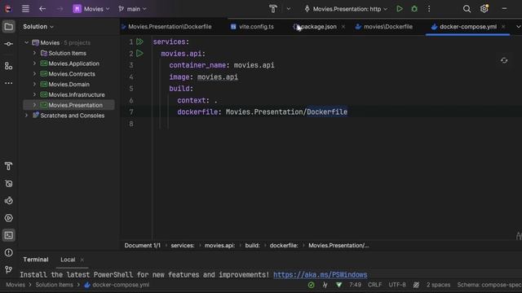
Task: Open the Terminal tool window icon
Action: 9,235
